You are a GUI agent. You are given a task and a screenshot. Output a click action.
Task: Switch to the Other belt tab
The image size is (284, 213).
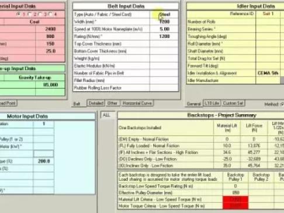(x=112, y=103)
